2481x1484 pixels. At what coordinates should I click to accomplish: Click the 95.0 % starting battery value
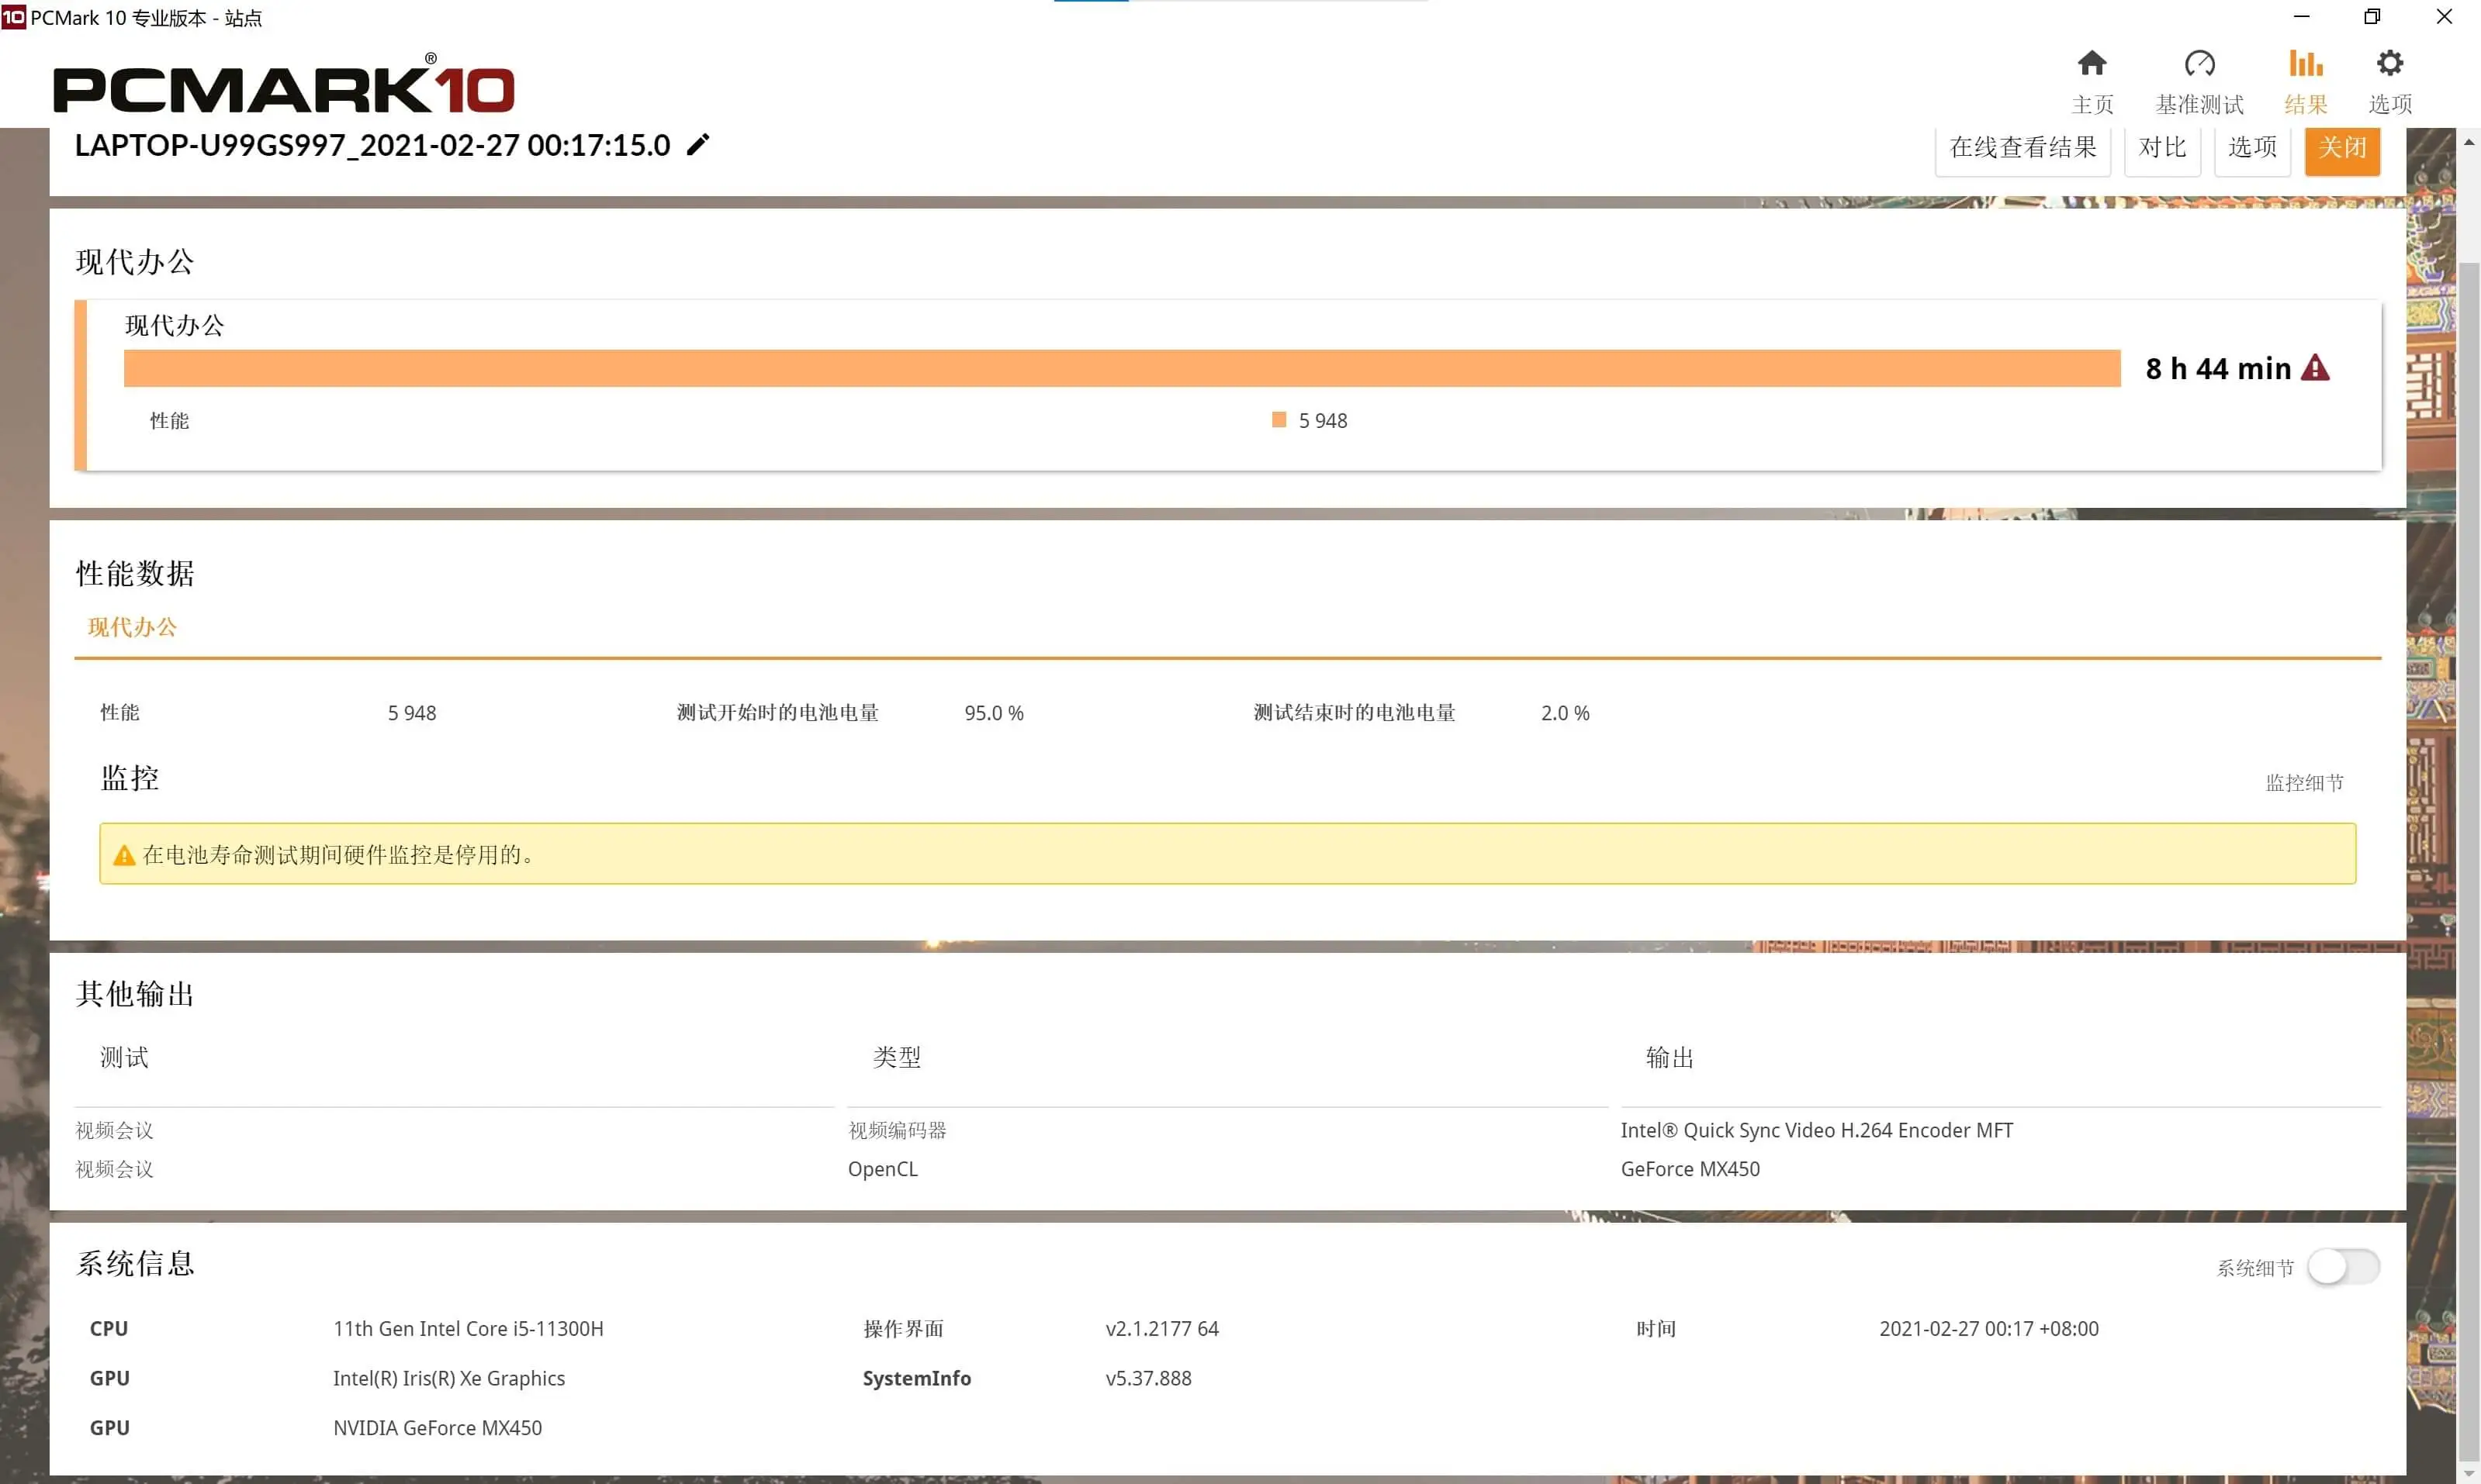993,713
